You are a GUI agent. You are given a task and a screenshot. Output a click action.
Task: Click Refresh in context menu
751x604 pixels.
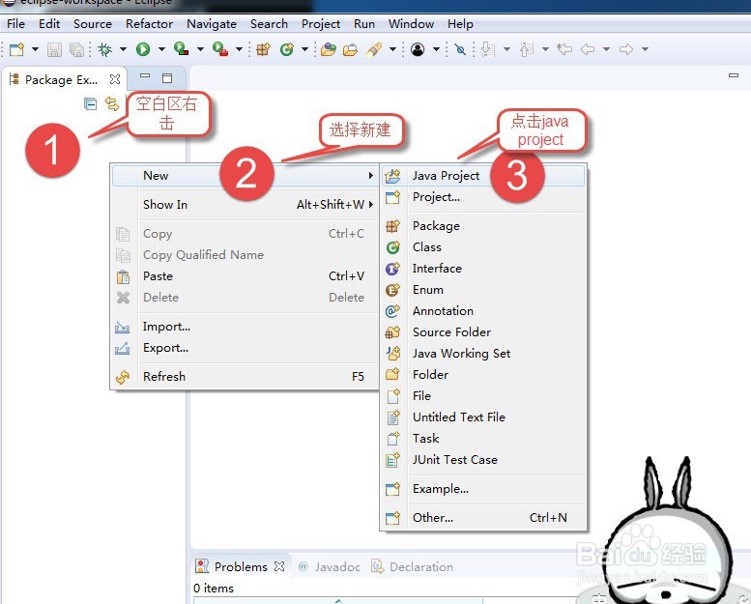(245, 377)
